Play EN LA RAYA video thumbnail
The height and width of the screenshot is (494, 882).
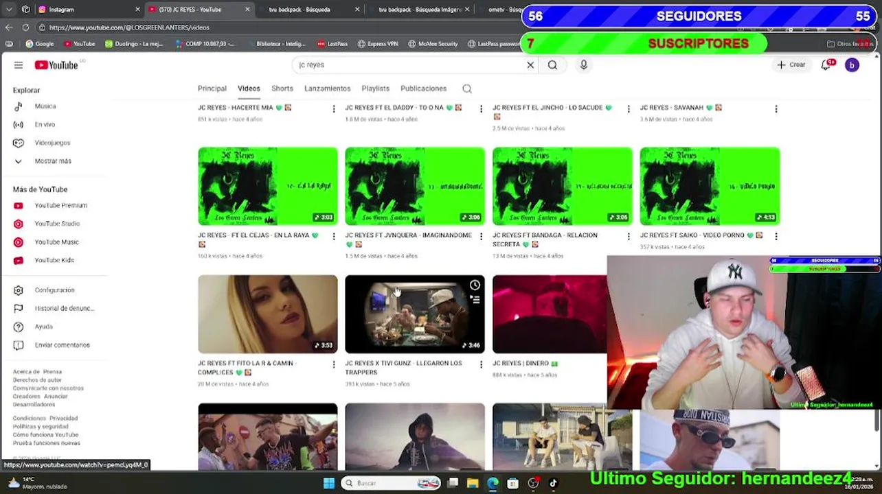click(268, 186)
